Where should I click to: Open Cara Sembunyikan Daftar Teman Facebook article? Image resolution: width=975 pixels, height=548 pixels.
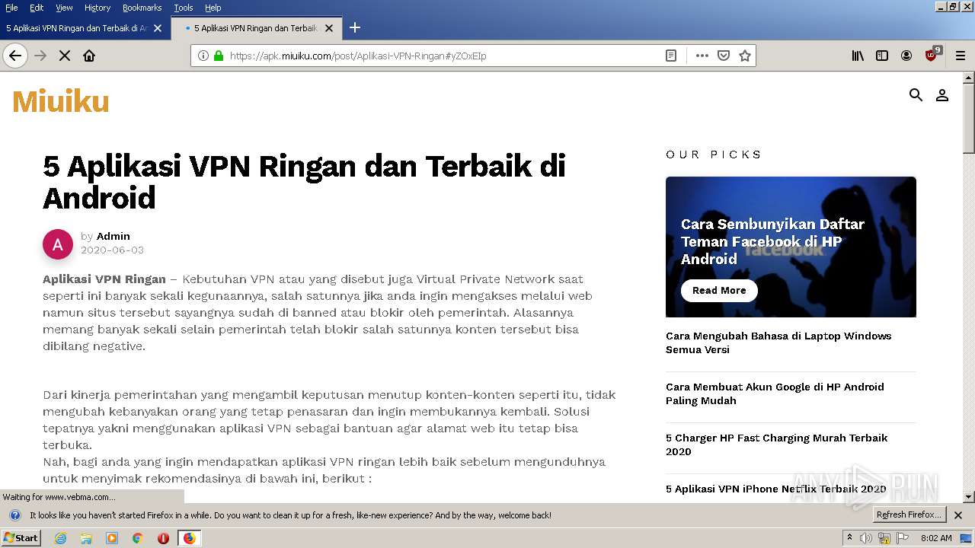point(772,241)
